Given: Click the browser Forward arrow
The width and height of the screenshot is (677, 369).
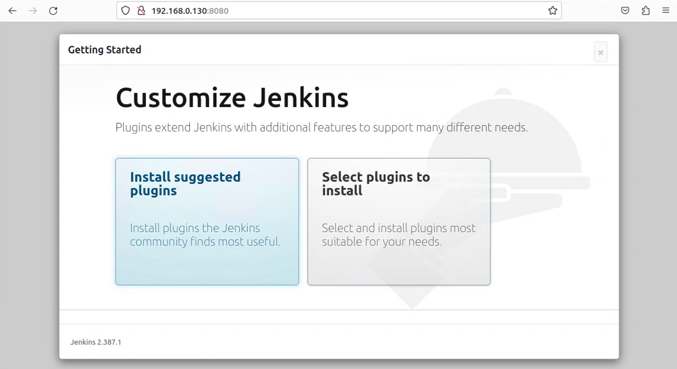Looking at the screenshot, I should tap(32, 11).
